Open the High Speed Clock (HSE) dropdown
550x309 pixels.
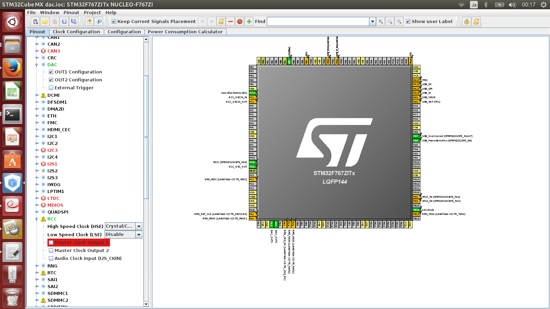point(139,226)
